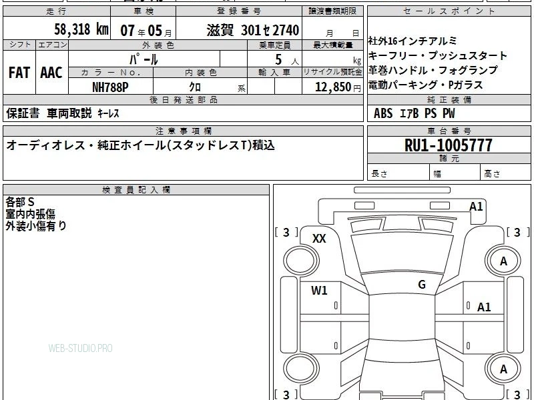The width and height of the screenshot is (534, 400).
Task: Click the 車台番号 header
Action: pyautogui.click(x=449, y=131)
